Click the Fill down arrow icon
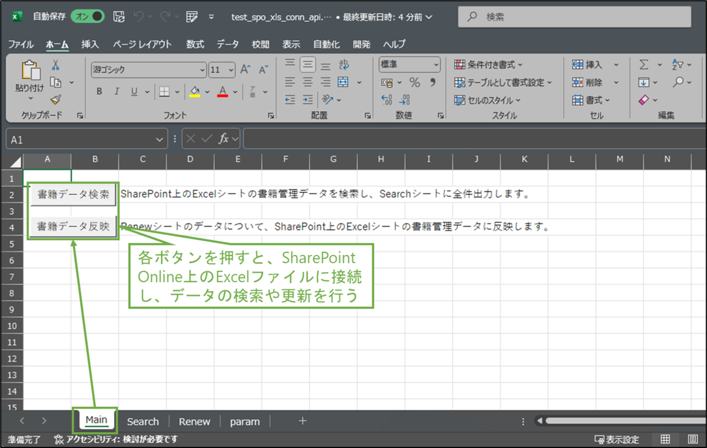This screenshot has height=448, width=707. (x=644, y=82)
